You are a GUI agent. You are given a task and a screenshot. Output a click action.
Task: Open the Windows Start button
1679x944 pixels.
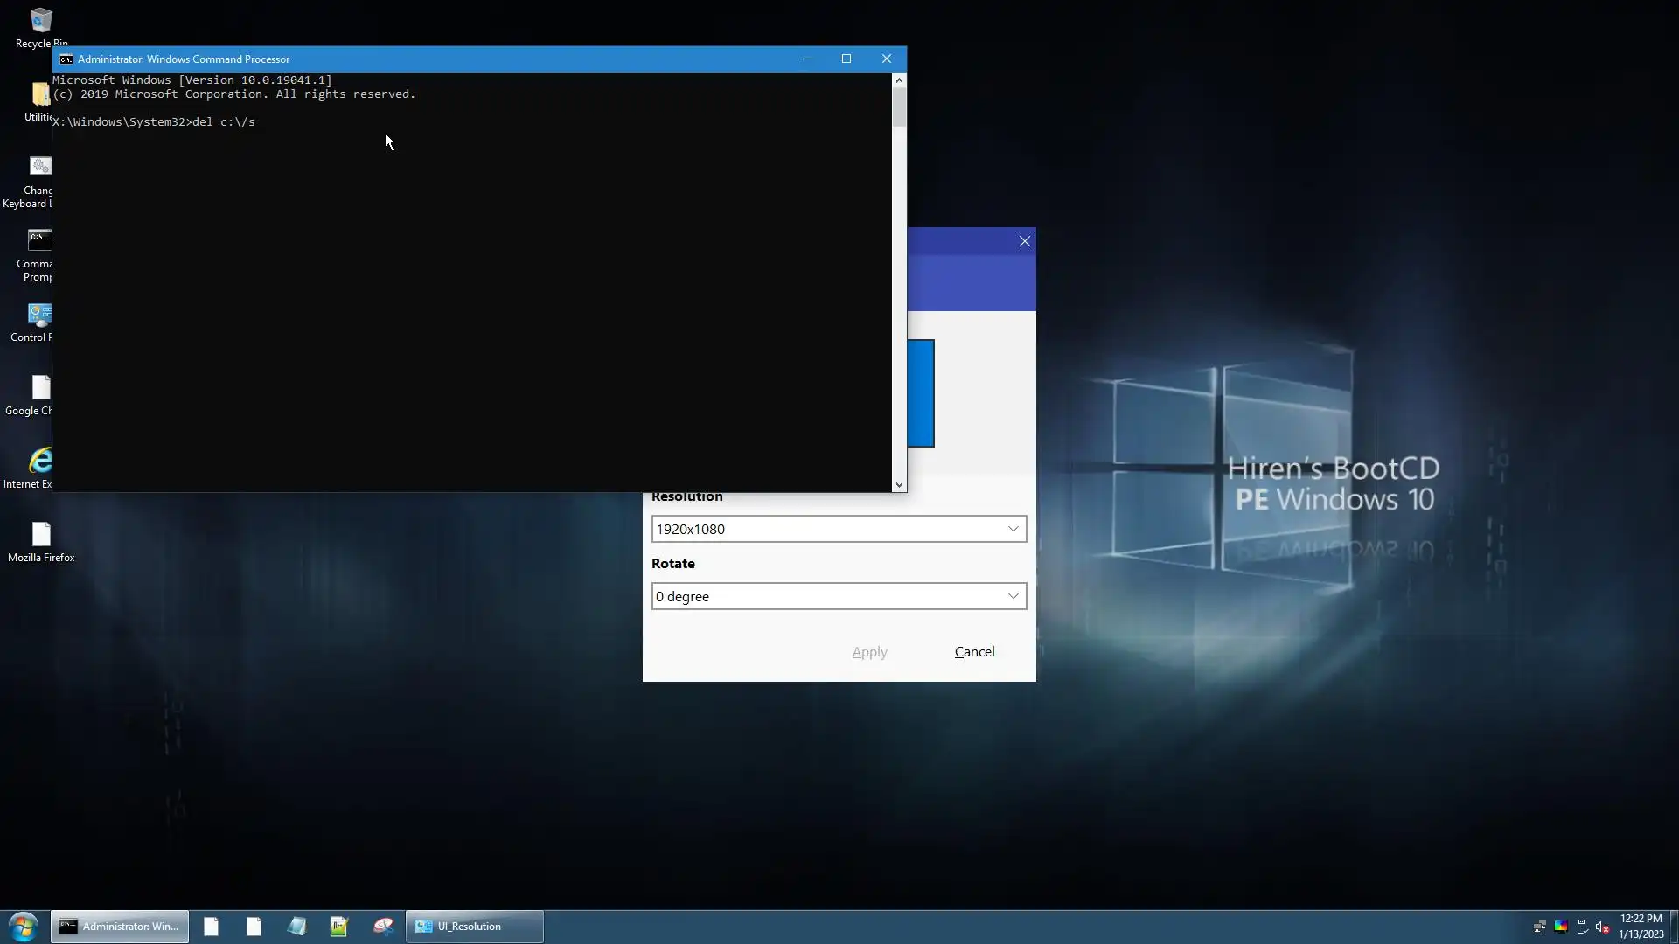[x=24, y=927]
